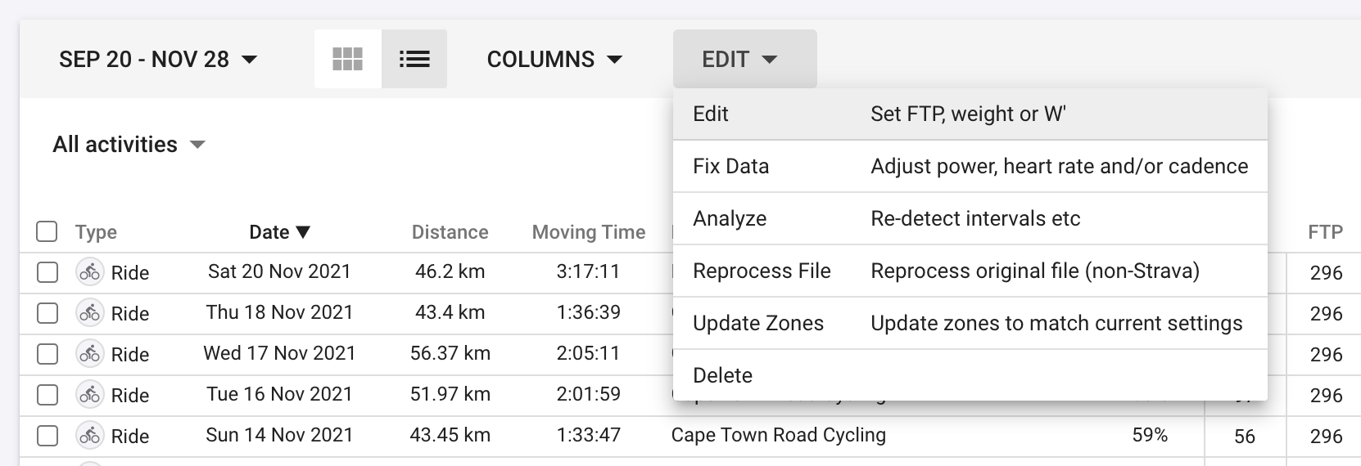Sort by the Distance column header

click(x=450, y=232)
